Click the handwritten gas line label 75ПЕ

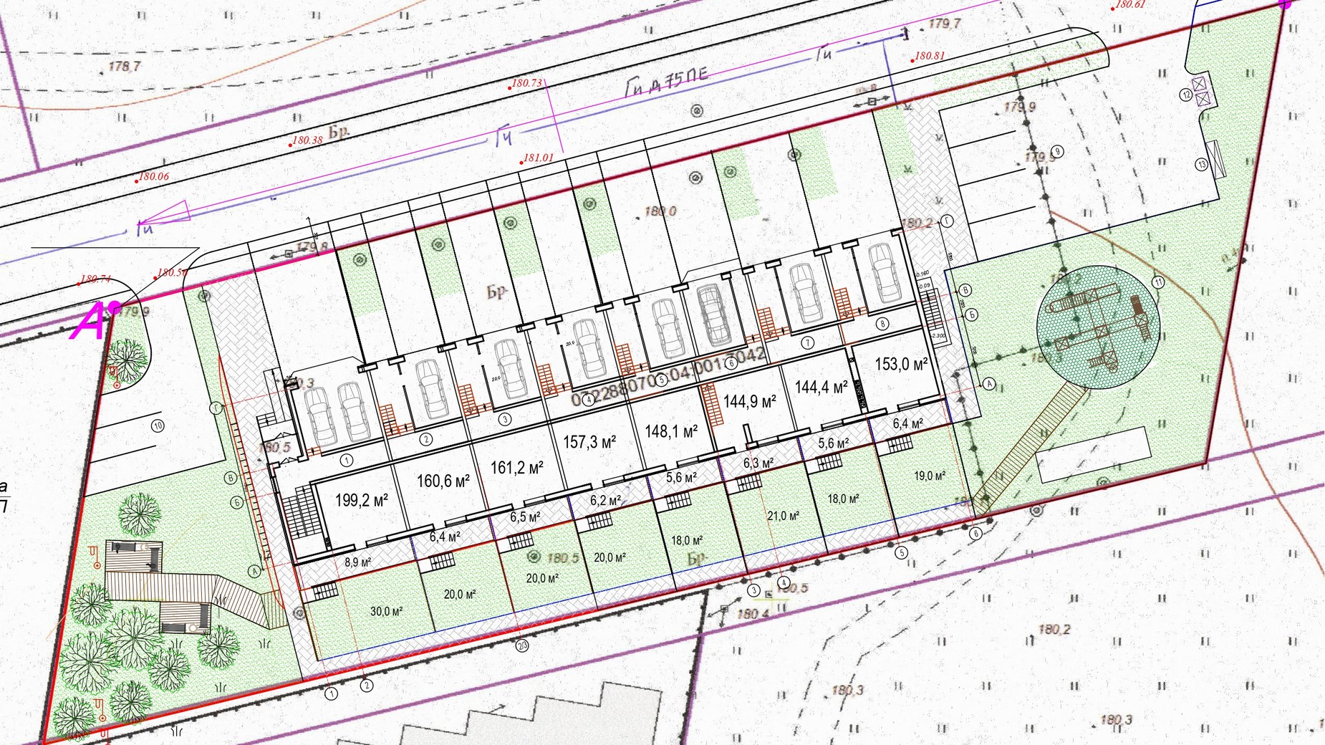pyautogui.click(x=667, y=82)
